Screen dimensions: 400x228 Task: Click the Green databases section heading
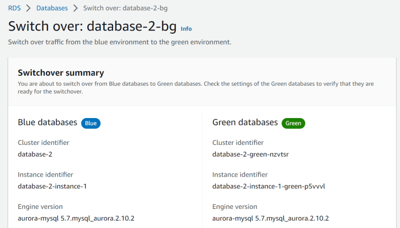pyautogui.click(x=245, y=123)
